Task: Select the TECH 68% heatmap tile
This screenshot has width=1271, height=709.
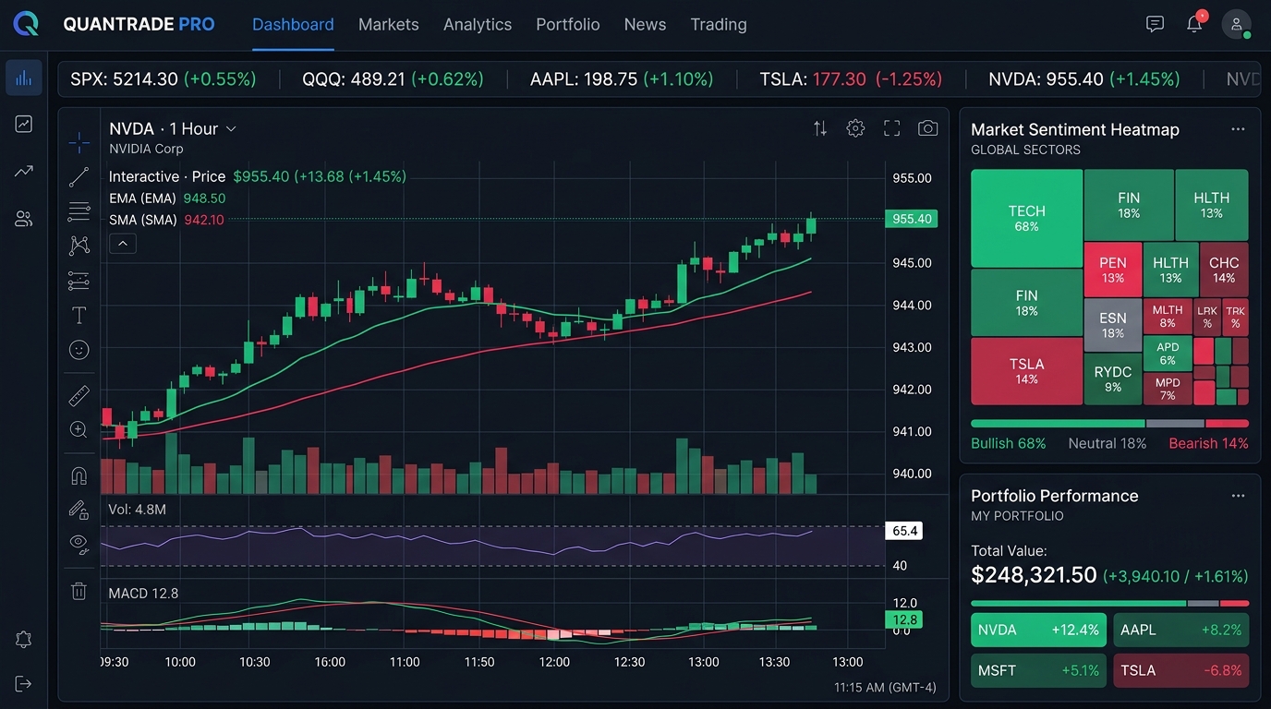Action: (x=1026, y=218)
